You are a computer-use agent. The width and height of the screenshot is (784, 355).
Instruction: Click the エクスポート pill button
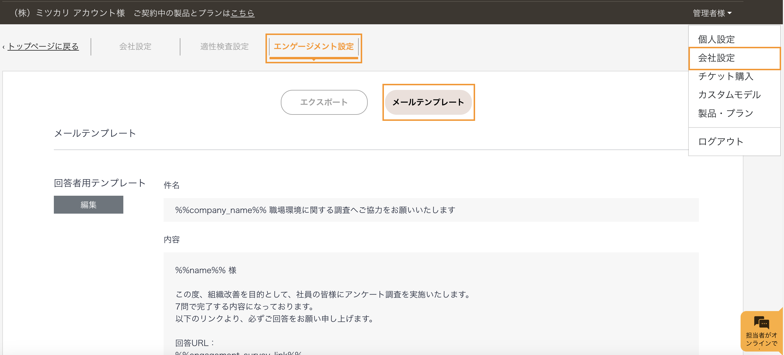point(324,102)
